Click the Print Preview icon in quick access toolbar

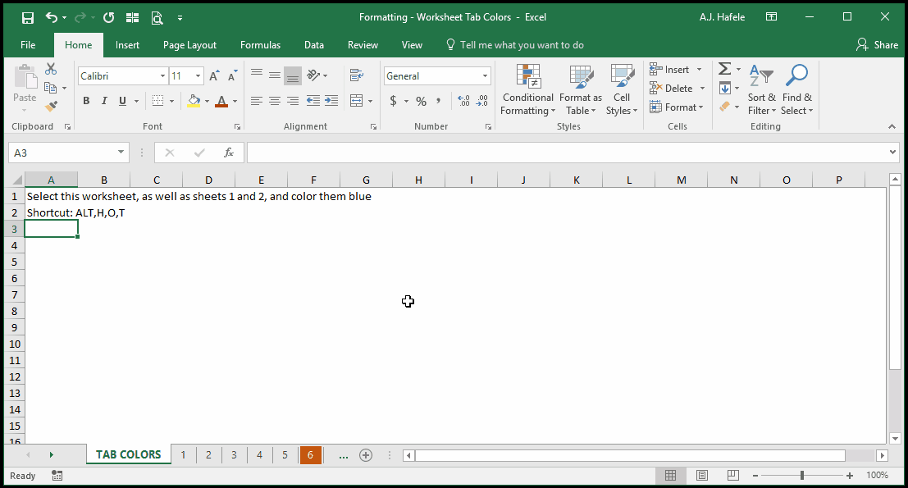(x=157, y=18)
